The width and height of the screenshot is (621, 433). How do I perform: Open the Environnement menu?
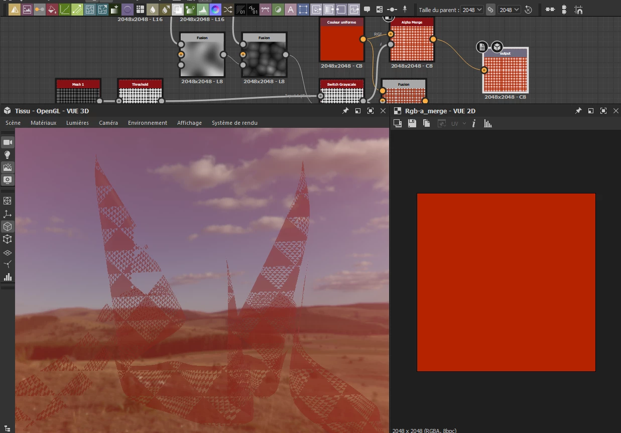148,123
